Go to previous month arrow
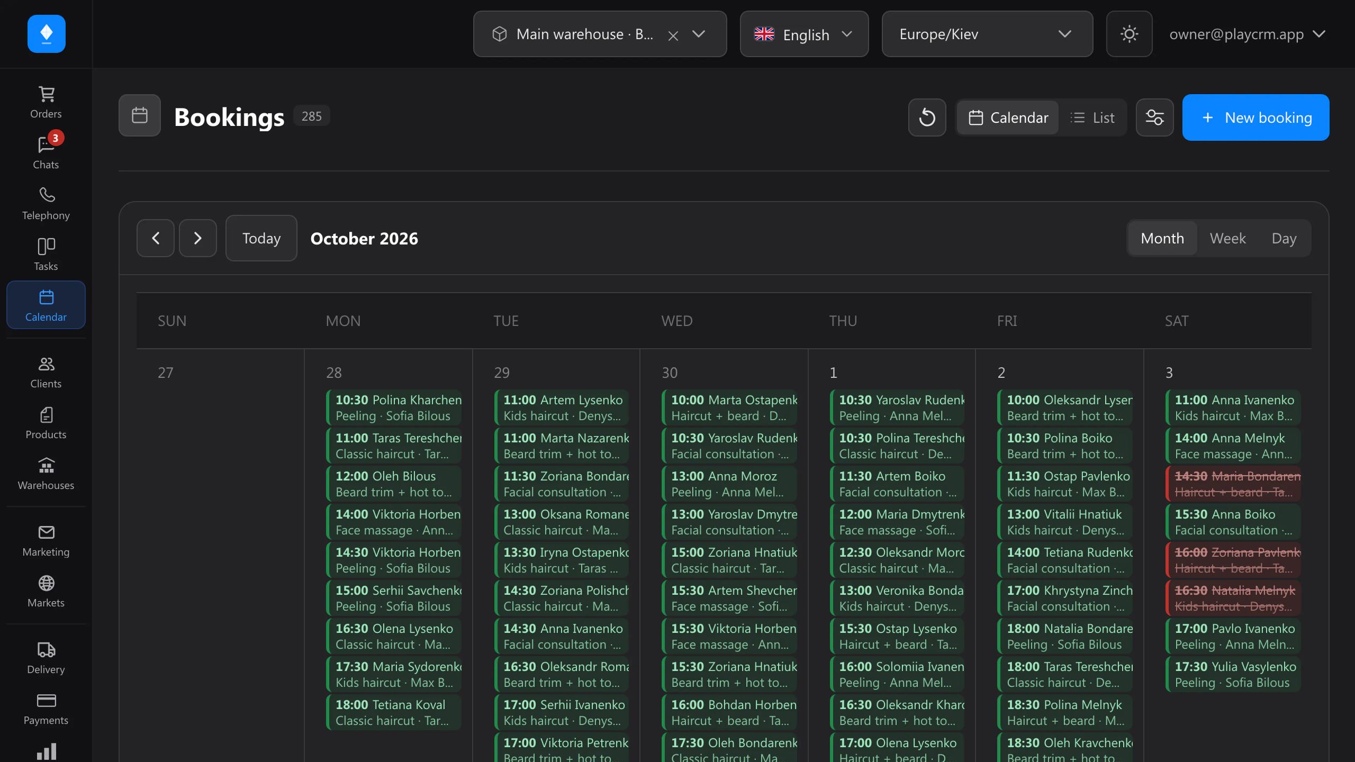This screenshot has height=762, width=1355. (x=156, y=238)
